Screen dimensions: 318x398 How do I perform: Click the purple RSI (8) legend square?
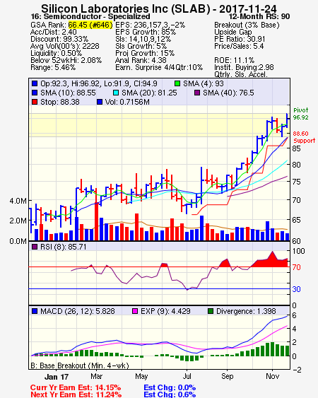[x=35, y=247]
